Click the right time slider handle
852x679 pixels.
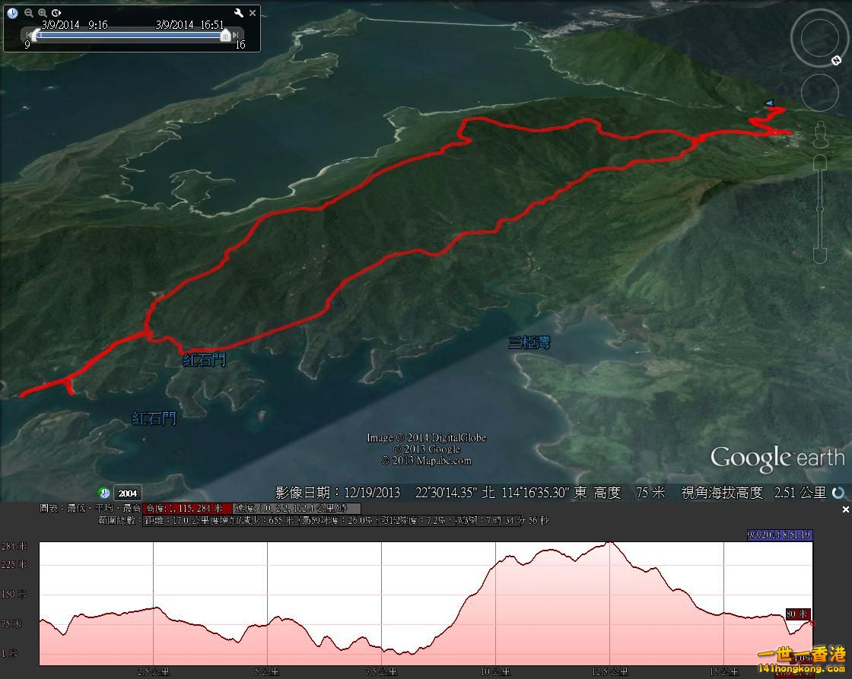tap(225, 35)
